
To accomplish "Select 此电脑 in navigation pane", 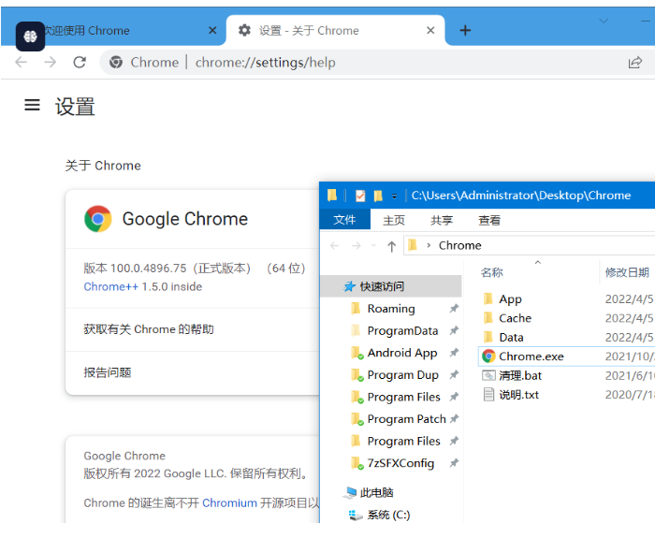I will click(376, 493).
